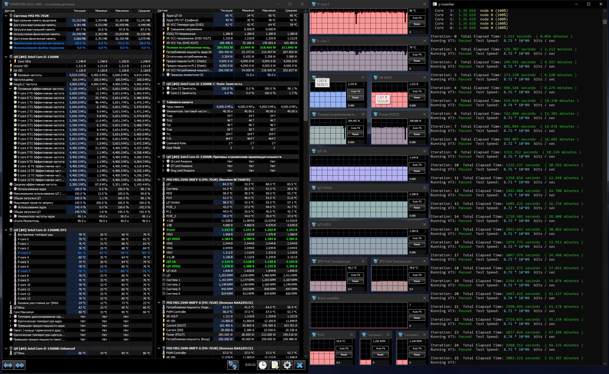This screenshot has height=374, width=609.
Task: Collapse the Тайминги памяти section
Action: pos(159,102)
